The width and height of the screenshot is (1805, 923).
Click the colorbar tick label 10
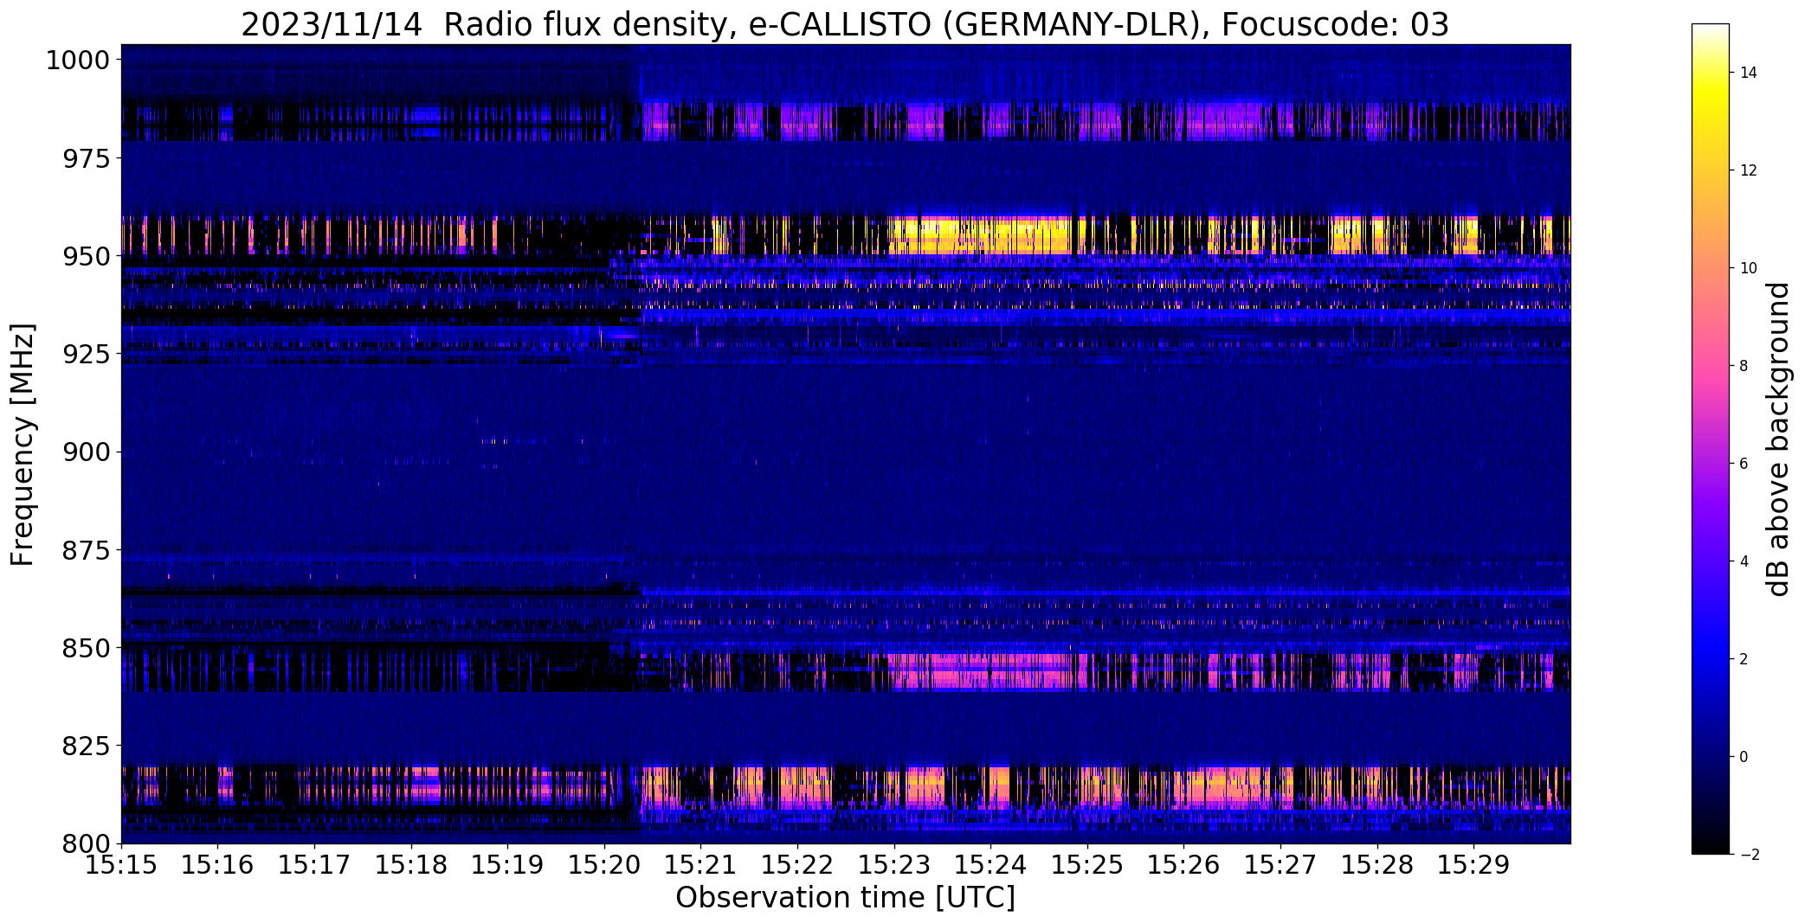tap(1748, 268)
